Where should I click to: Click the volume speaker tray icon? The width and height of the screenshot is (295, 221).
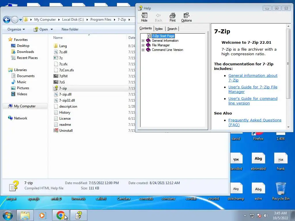(266, 216)
